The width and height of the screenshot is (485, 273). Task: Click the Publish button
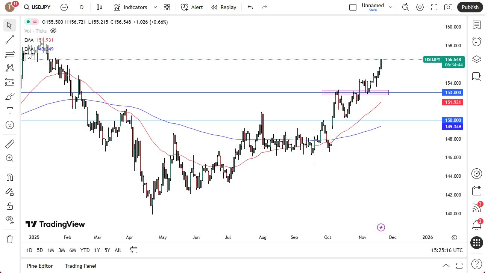[470, 7]
